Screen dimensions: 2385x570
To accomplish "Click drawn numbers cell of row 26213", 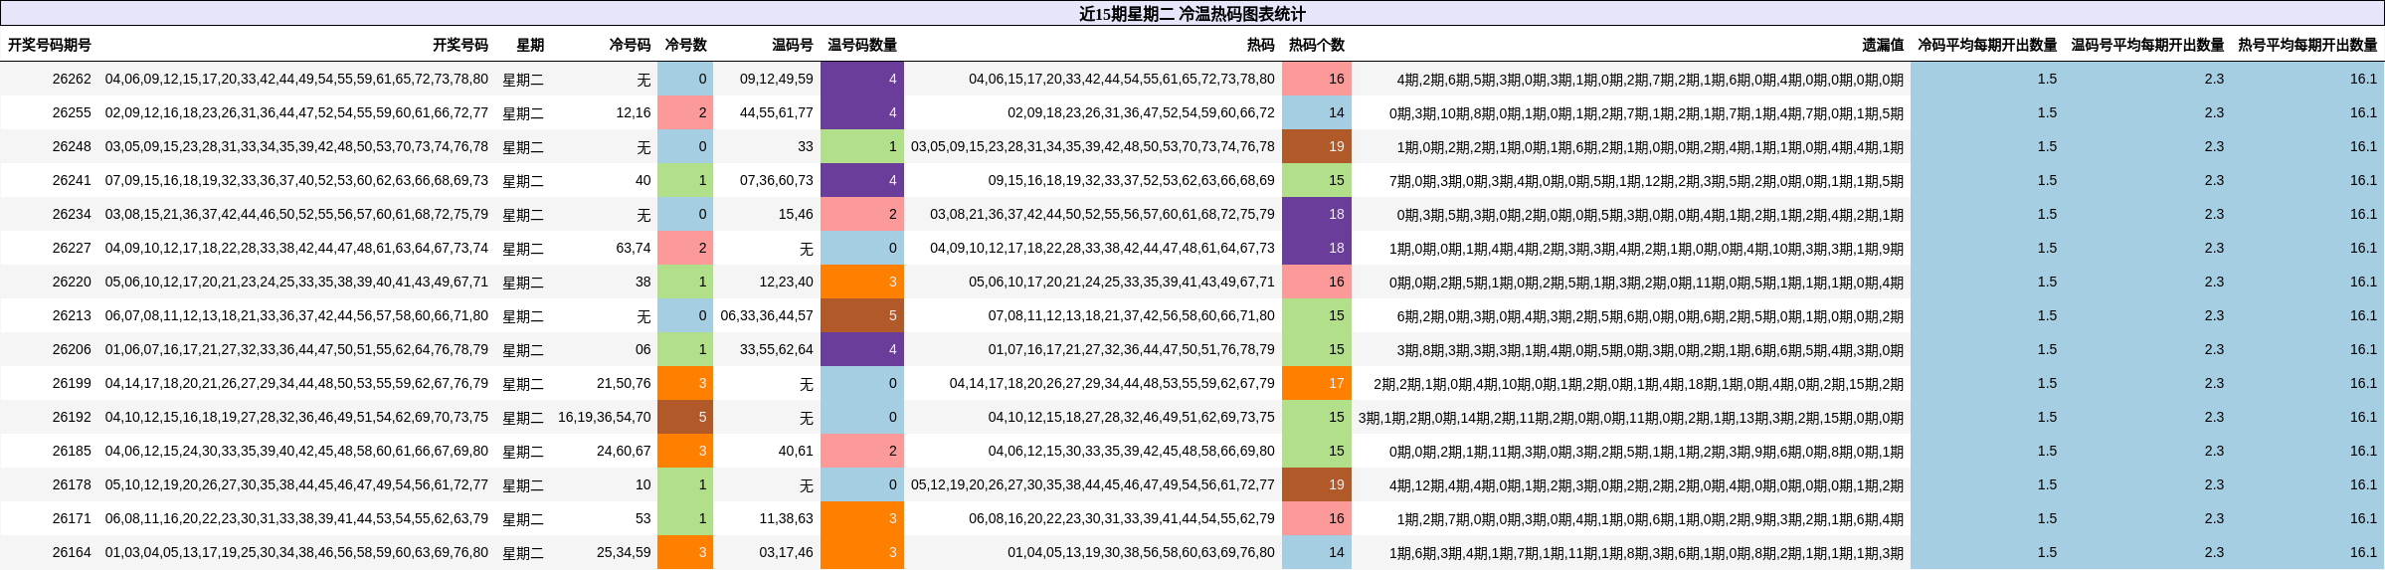I will 296,315.
